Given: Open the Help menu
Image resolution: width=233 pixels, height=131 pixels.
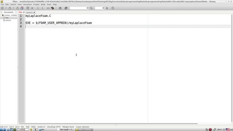Looking at the screenshot, I should pos(55,4).
